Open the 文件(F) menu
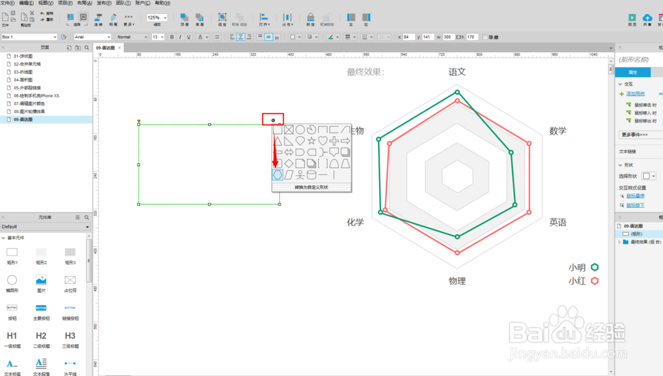Image resolution: width=663 pixels, height=376 pixels. (x=7, y=3)
